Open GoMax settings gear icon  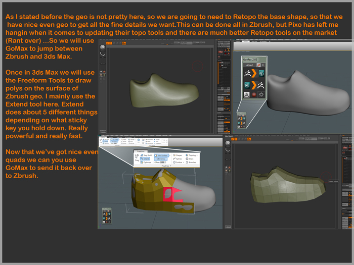(261, 95)
